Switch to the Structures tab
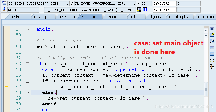The height and width of the screenshot is (112, 216). [x=114, y=17]
